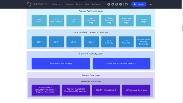This screenshot has height=103, width=183.
Task: Click the Decentralized Affiliate Exchange box
Action: coord(144,42)
